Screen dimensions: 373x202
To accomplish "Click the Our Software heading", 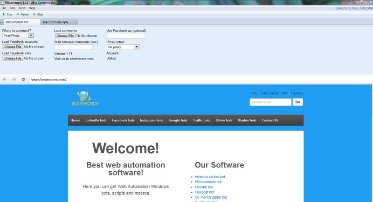I will (x=219, y=165).
